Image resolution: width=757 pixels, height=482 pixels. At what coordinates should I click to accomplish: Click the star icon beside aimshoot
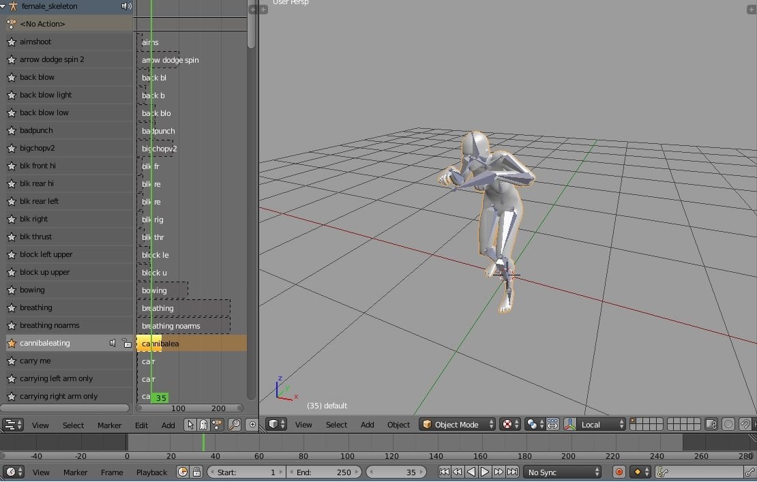[12, 42]
